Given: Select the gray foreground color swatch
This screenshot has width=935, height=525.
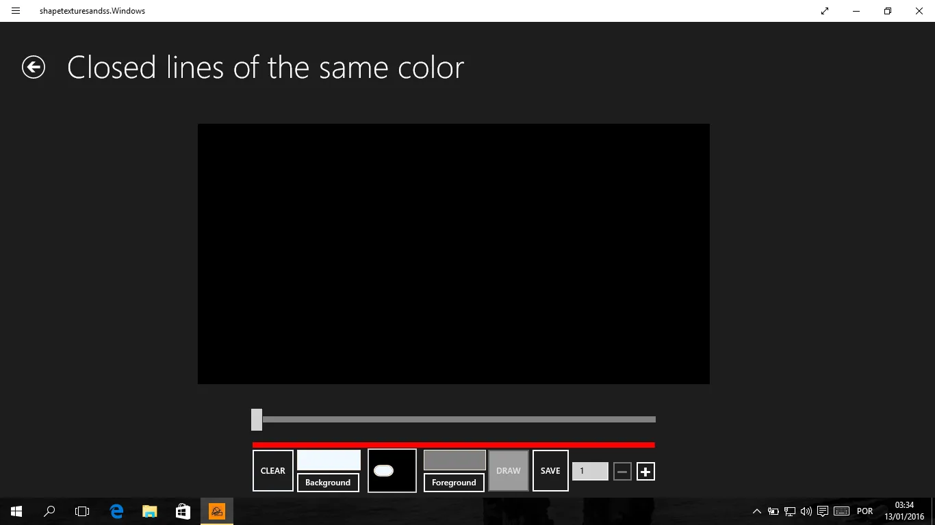Looking at the screenshot, I should click(454, 460).
